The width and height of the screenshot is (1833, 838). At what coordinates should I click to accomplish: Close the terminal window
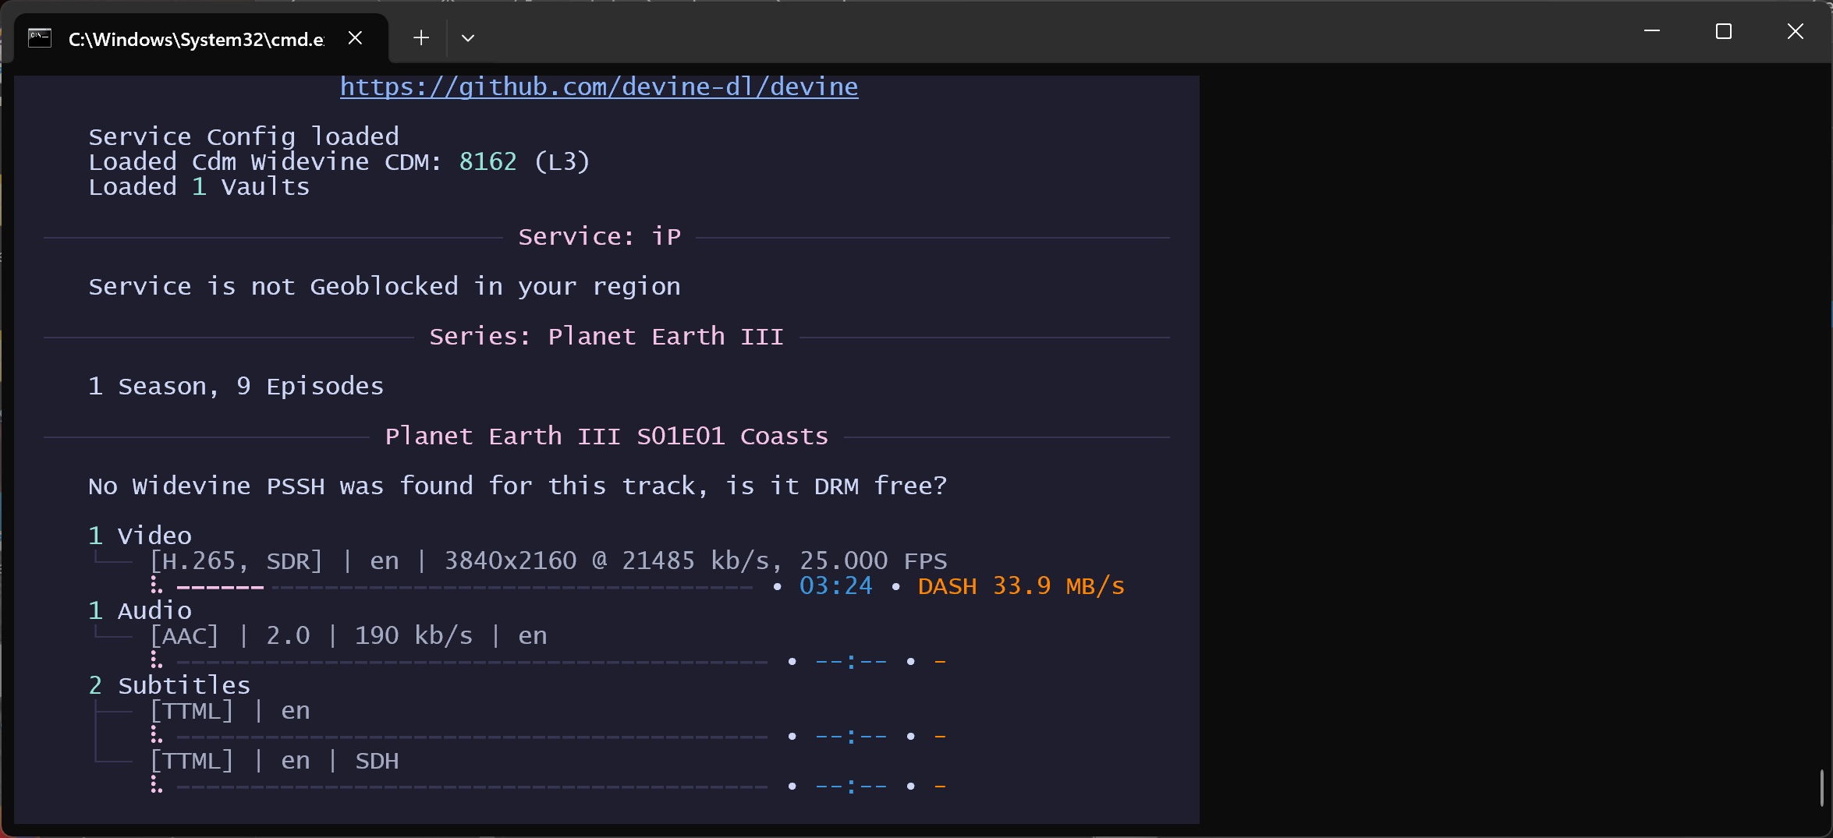coord(1796,31)
